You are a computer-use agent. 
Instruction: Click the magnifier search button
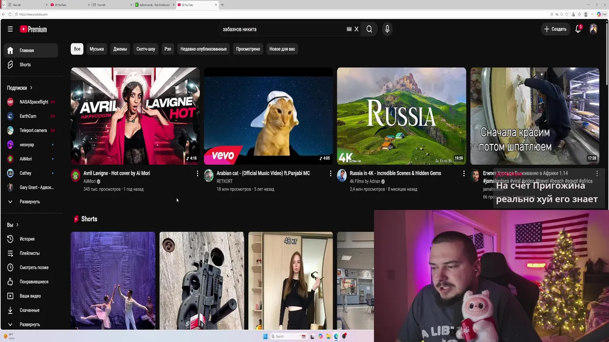pyautogui.click(x=369, y=29)
